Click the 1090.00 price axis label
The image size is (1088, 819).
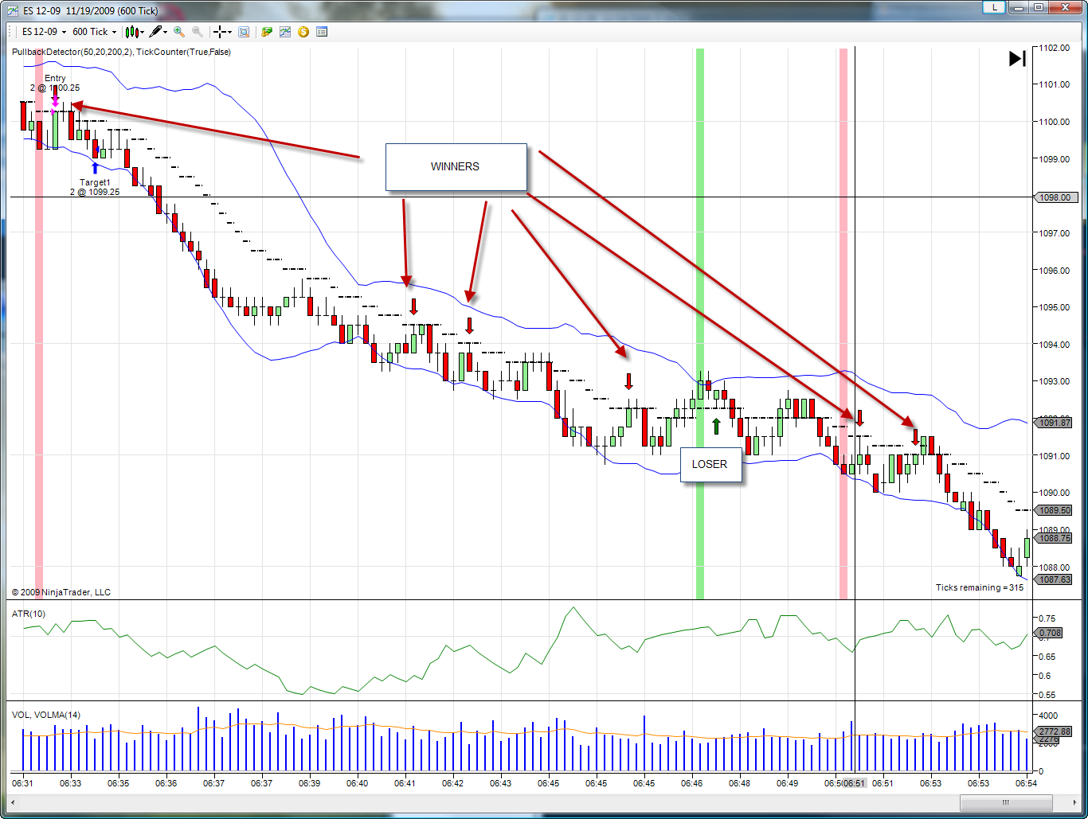point(1055,493)
